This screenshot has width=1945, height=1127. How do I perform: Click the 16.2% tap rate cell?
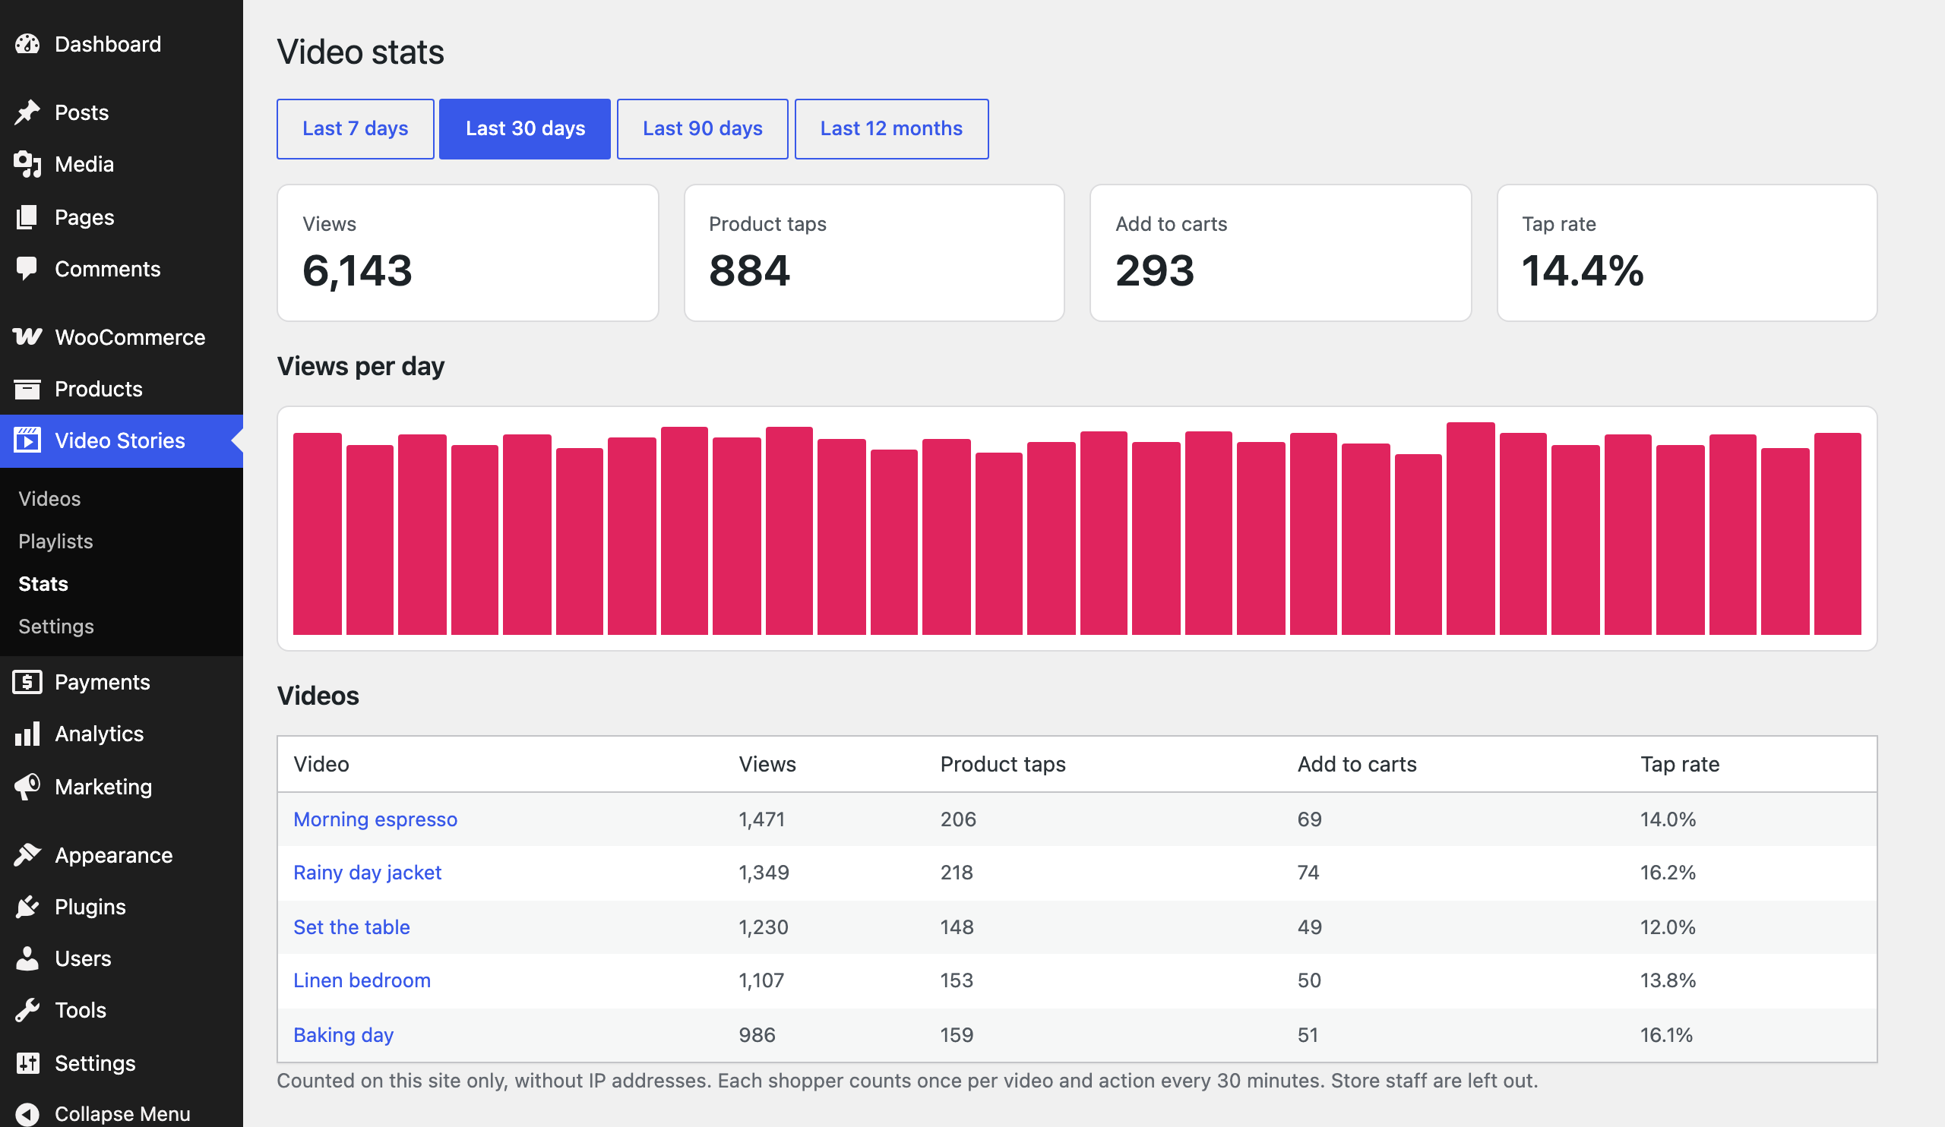pyautogui.click(x=1668, y=873)
